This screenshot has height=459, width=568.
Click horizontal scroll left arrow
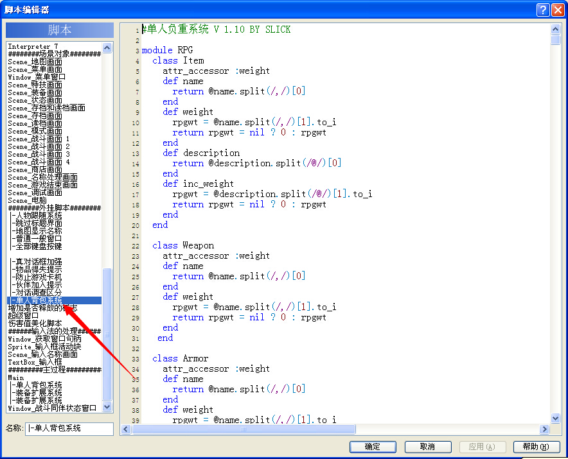click(126, 429)
